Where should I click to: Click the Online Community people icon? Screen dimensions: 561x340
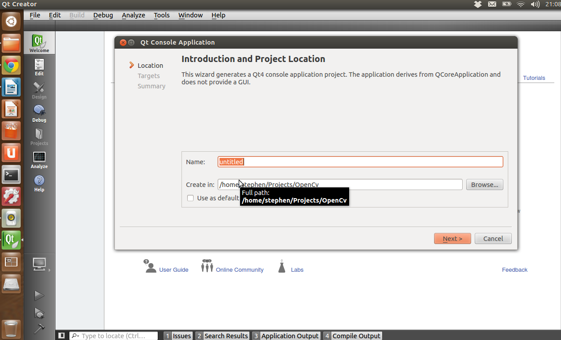207,265
